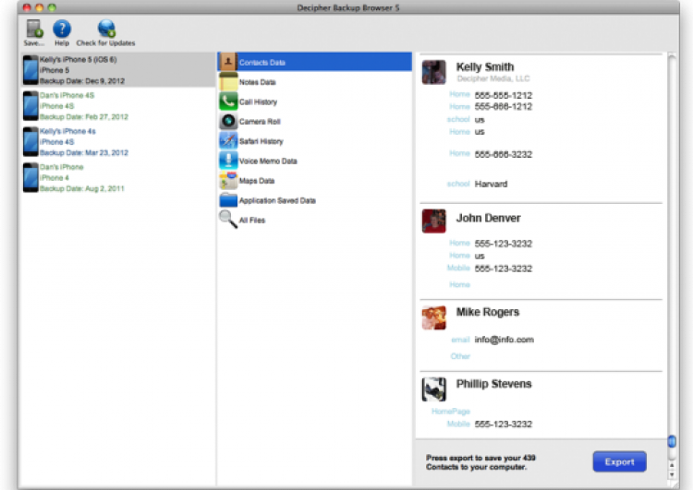Select Kelly's iPhone 5 (iOS 6) backup
This screenshot has width=693, height=490.
tap(118, 70)
